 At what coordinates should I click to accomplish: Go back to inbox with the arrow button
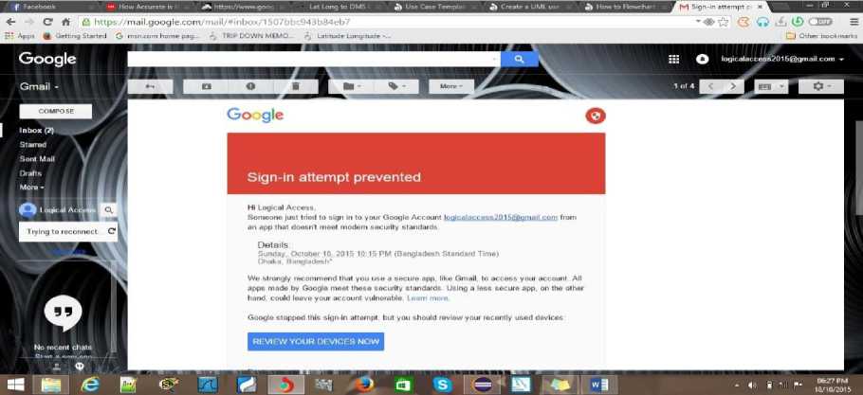150,86
